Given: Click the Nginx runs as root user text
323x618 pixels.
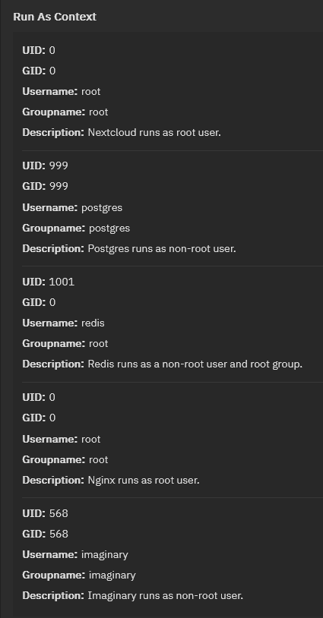Looking at the screenshot, I should [x=144, y=480].
